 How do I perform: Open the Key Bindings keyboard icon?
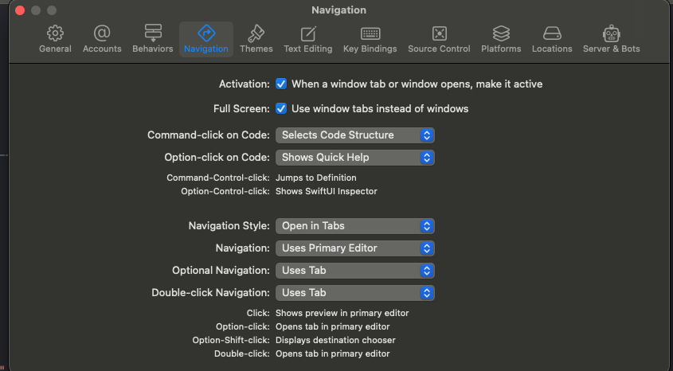(x=370, y=33)
